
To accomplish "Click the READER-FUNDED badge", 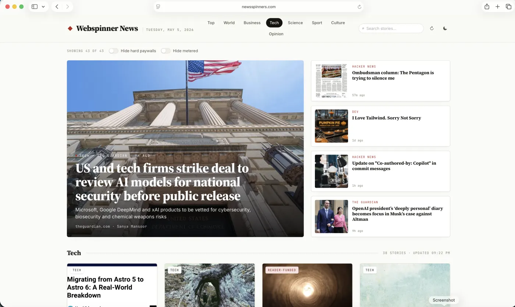I will click(282, 270).
